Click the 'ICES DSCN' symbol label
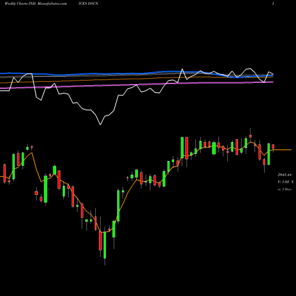 tap(88, 4)
